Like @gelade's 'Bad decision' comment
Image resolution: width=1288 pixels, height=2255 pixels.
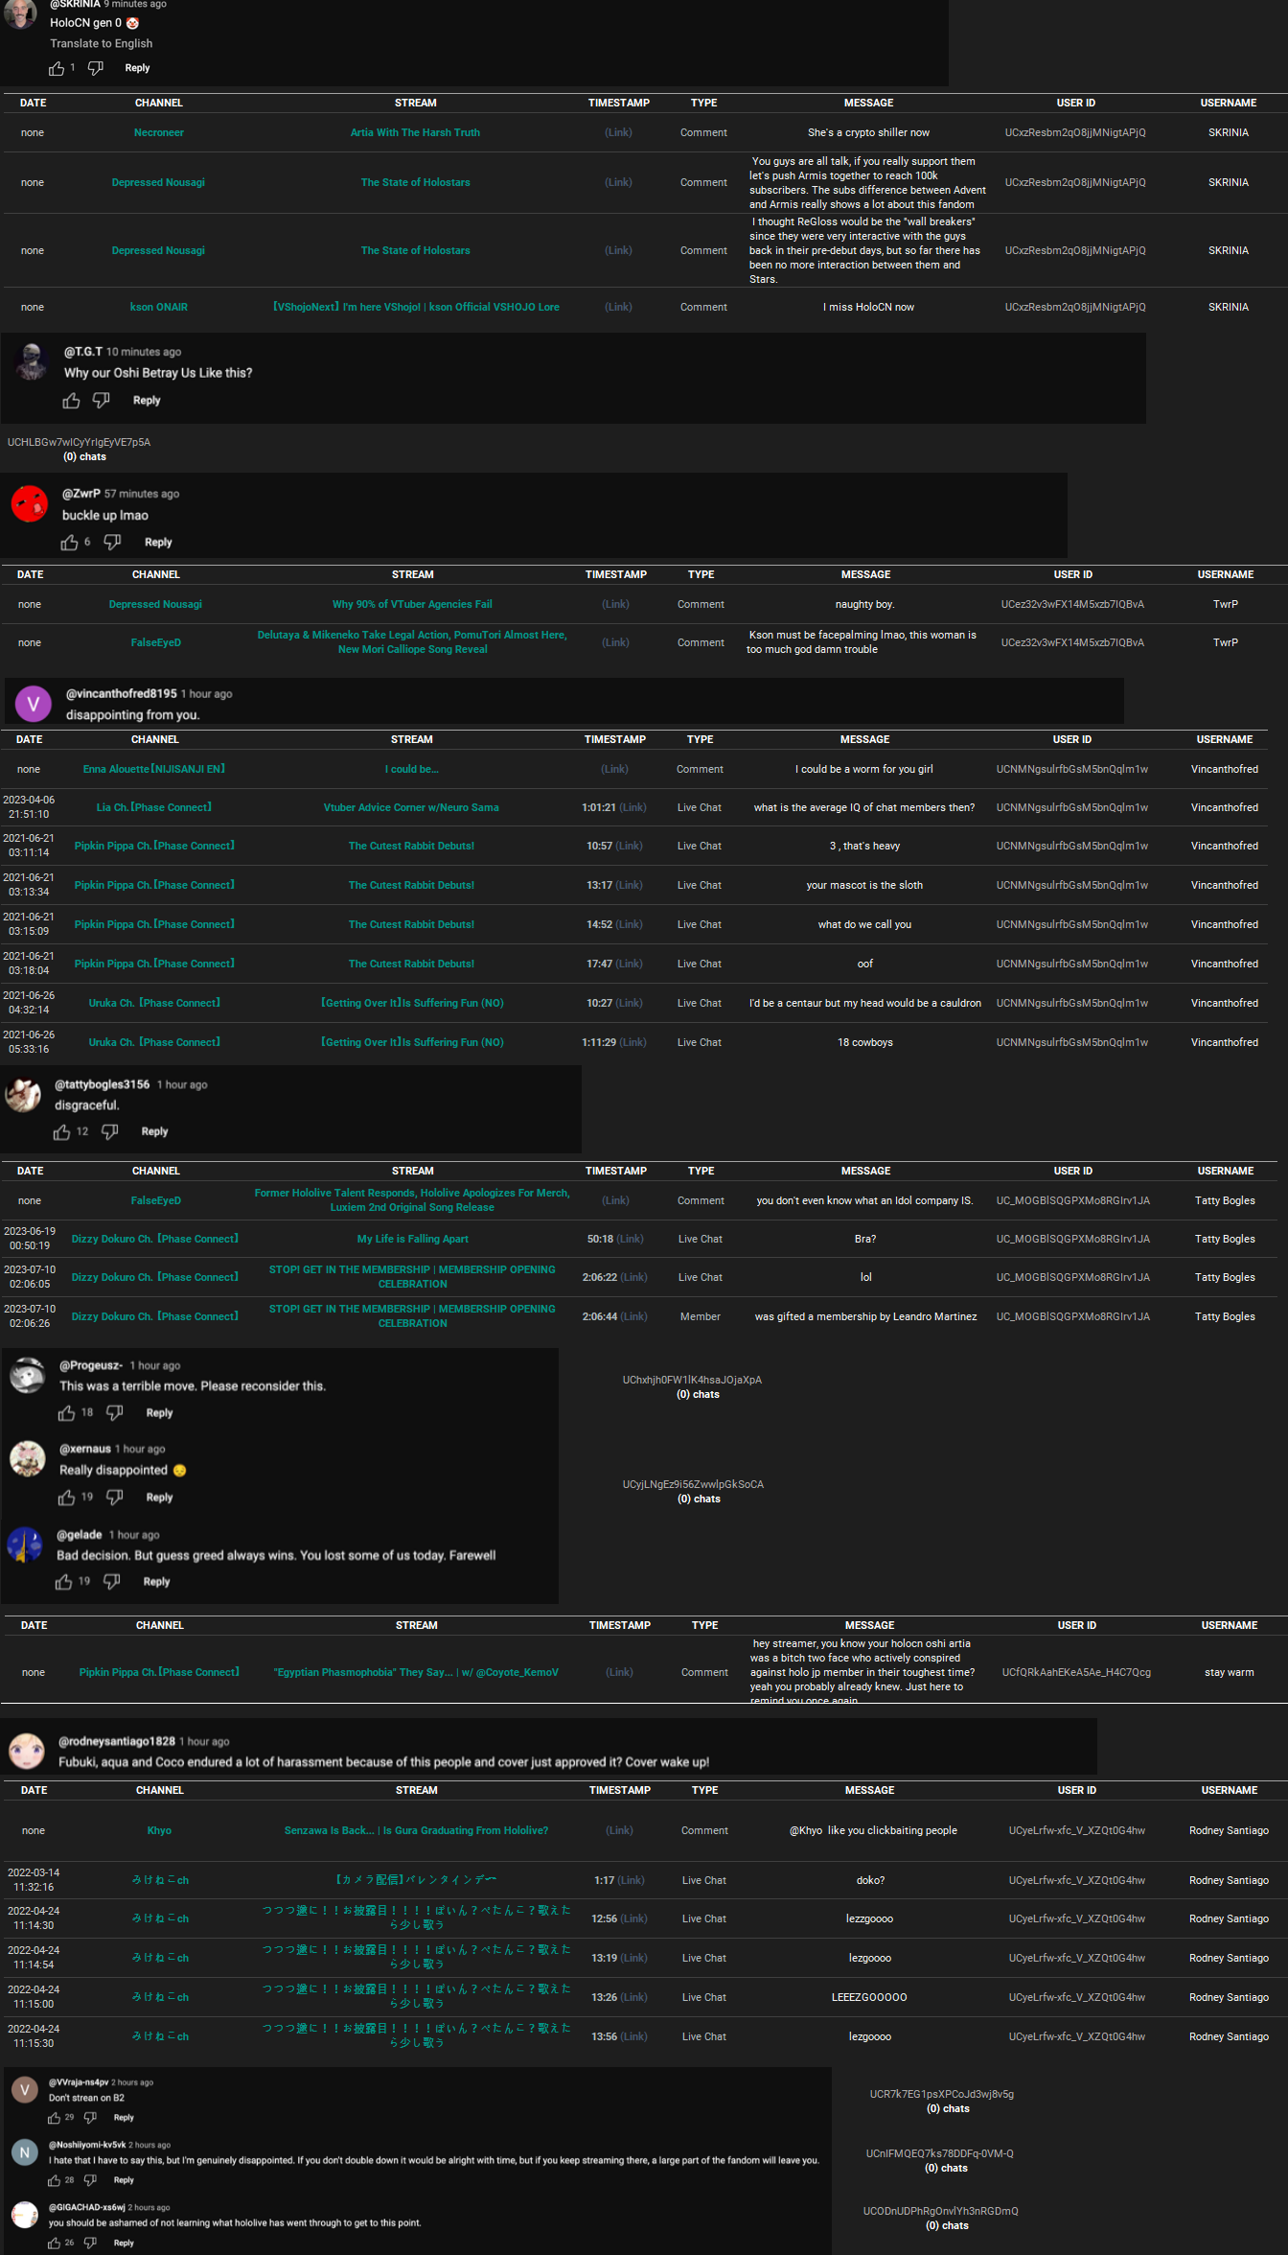coord(63,1582)
